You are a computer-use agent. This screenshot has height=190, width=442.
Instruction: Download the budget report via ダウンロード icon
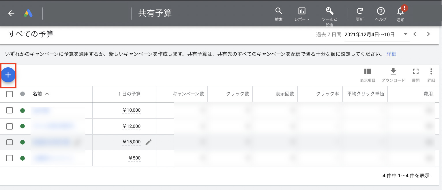coord(393,71)
